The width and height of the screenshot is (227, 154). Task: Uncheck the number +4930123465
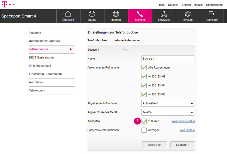pos(144,94)
